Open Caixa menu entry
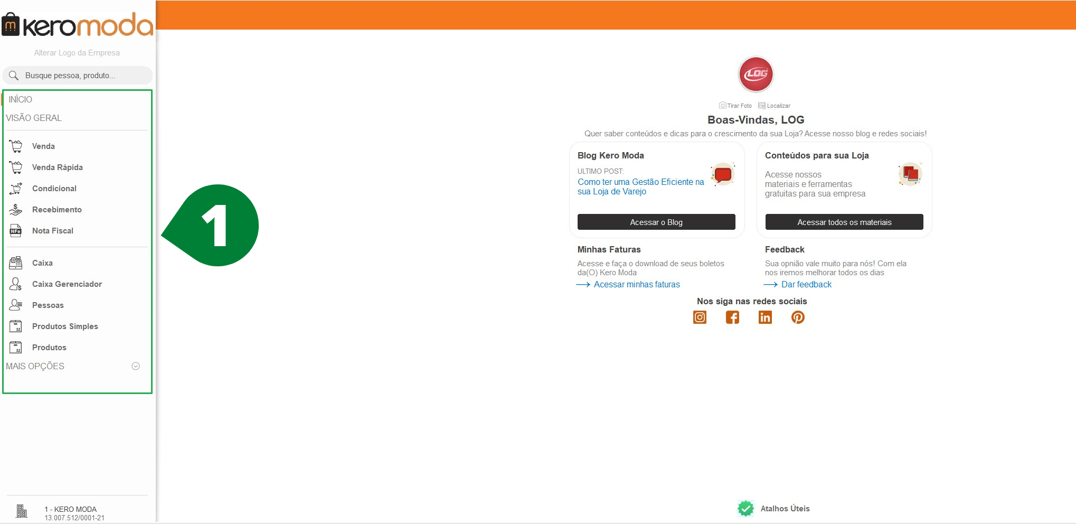This screenshot has width=1076, height=524. pos(42,263)
